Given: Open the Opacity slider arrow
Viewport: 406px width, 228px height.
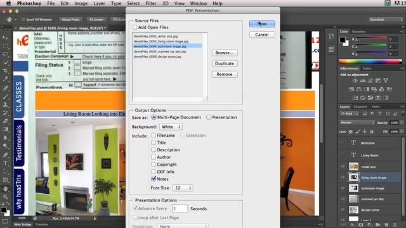Looking at the screenshot, I should point(402,122).
